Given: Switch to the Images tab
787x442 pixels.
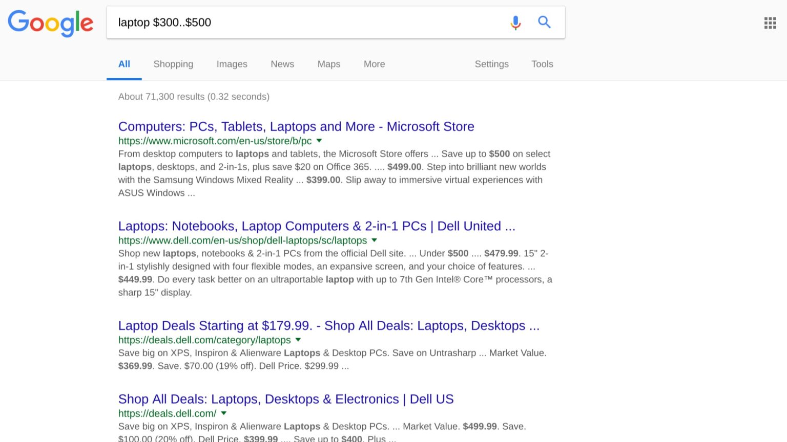Looking at the screenshot, I should coord(232,64).
